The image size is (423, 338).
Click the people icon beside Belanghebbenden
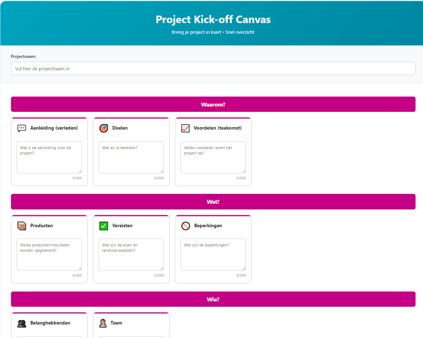pyautogui.click(x=22, y=323)
